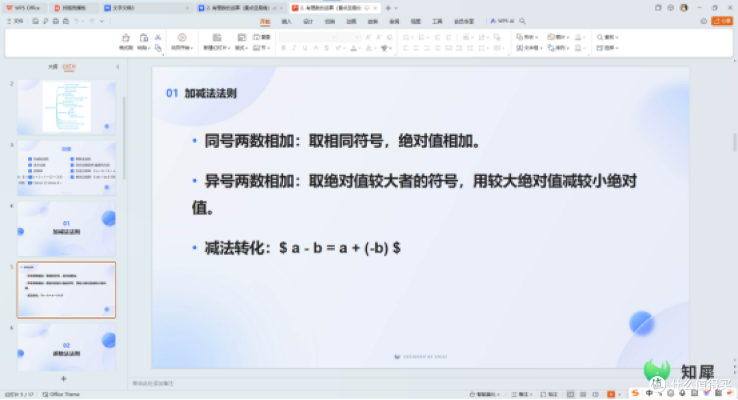Click the Copy icon below the scissors
738x400 pixels.
click(x=158, y=48)
